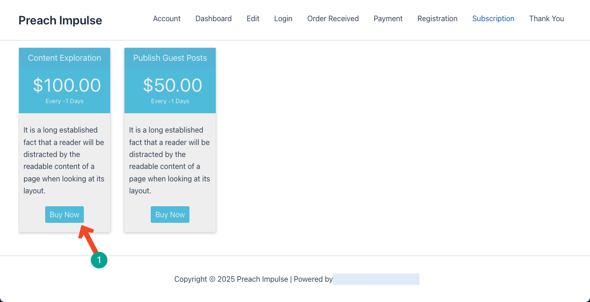Go to the Dashboard page

tap(213, 18)
